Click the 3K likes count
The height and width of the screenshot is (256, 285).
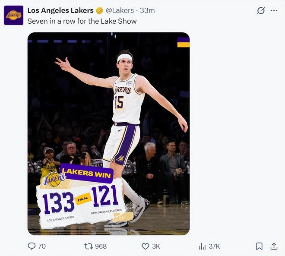pos(156,246)
